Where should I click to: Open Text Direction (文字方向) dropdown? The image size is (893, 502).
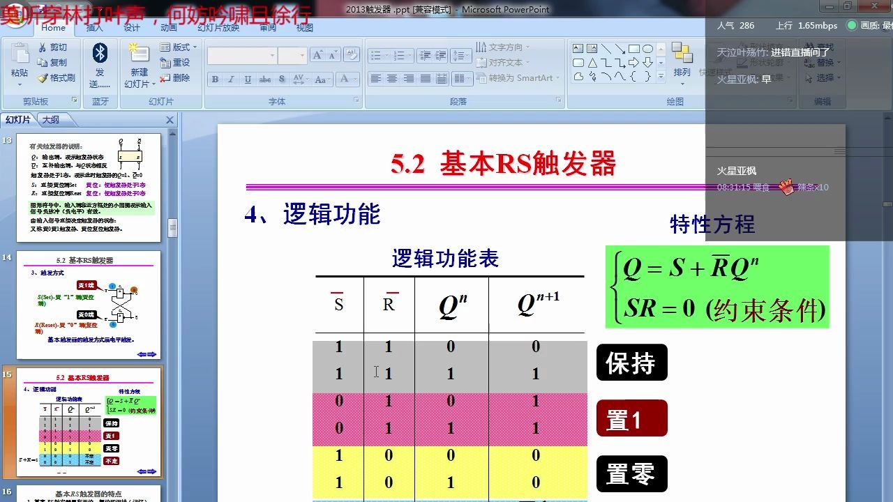click(x=503, y=47)
